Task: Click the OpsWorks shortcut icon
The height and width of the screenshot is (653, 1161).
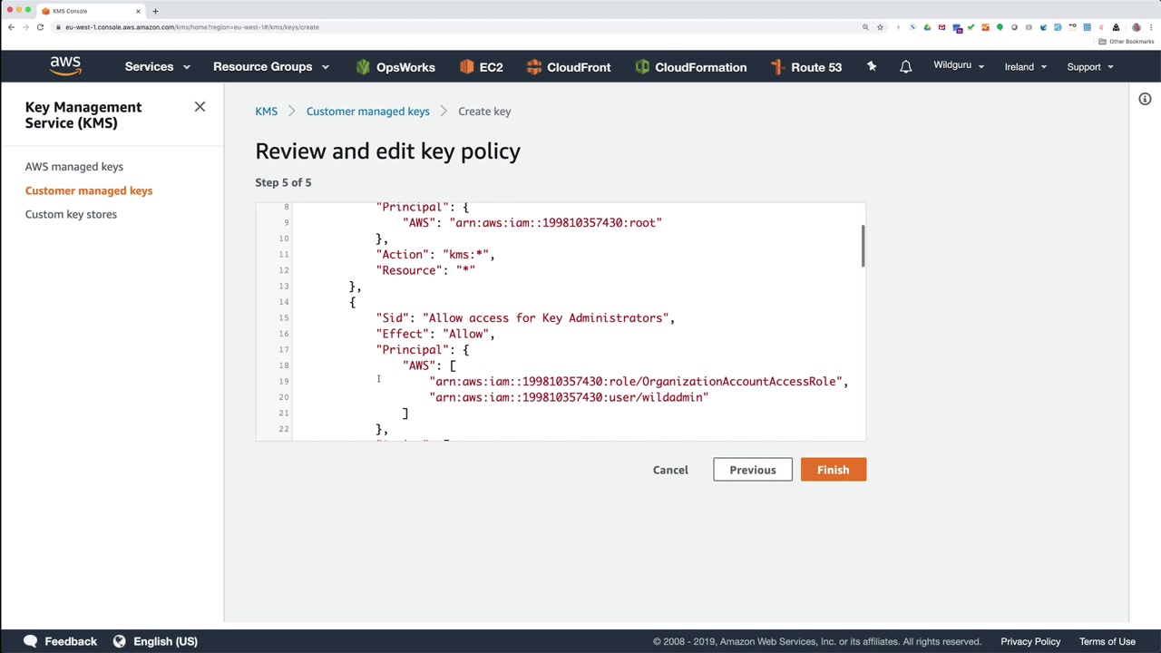Action: (x=363, y=66)
